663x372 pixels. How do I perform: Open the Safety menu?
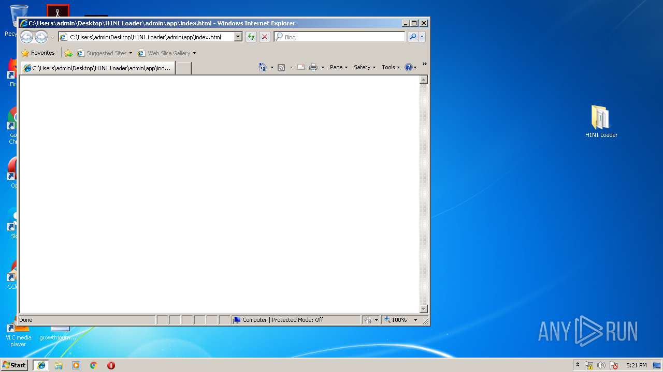pos(365,67)
